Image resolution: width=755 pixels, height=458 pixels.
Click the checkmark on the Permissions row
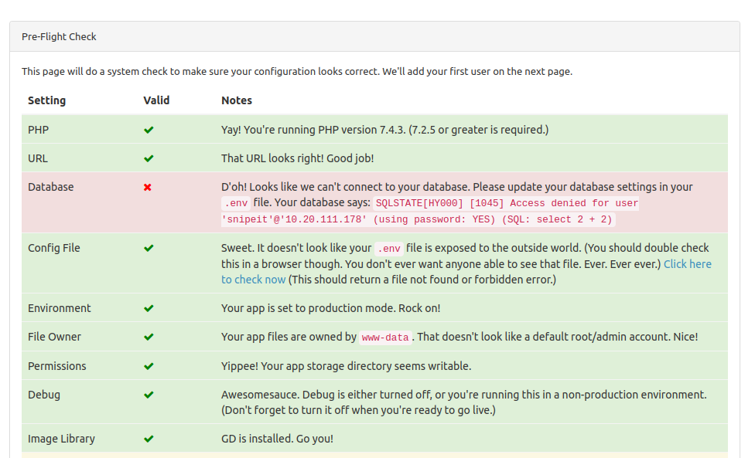tap(149, 366)
